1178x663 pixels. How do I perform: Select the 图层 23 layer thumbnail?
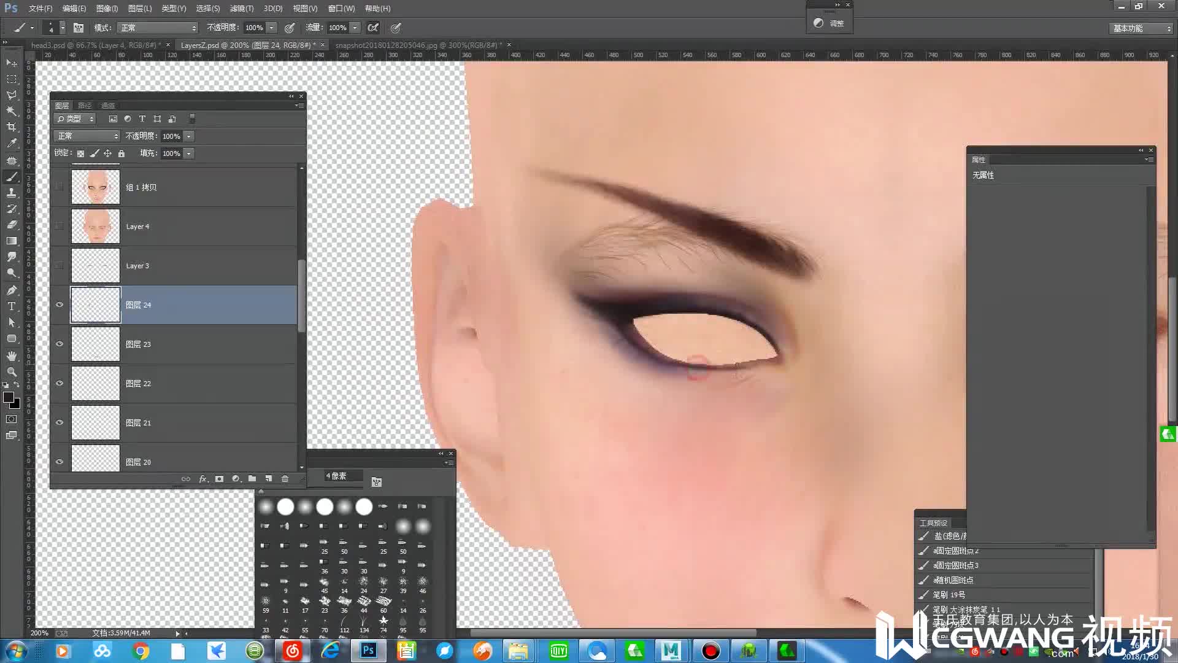pyautogui.click(x=95, y=344)
